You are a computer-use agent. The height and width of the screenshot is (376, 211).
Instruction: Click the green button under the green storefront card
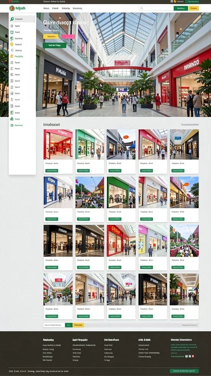point(83,171)
